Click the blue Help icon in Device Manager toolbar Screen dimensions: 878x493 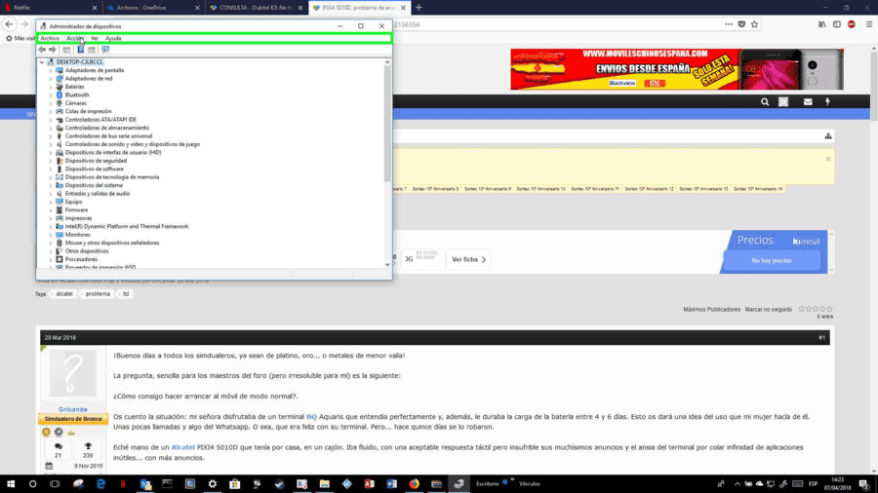click(80, 49)
